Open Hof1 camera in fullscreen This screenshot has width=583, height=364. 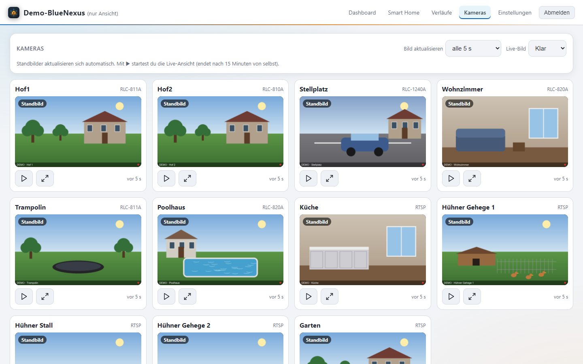(x=45, y=178)
